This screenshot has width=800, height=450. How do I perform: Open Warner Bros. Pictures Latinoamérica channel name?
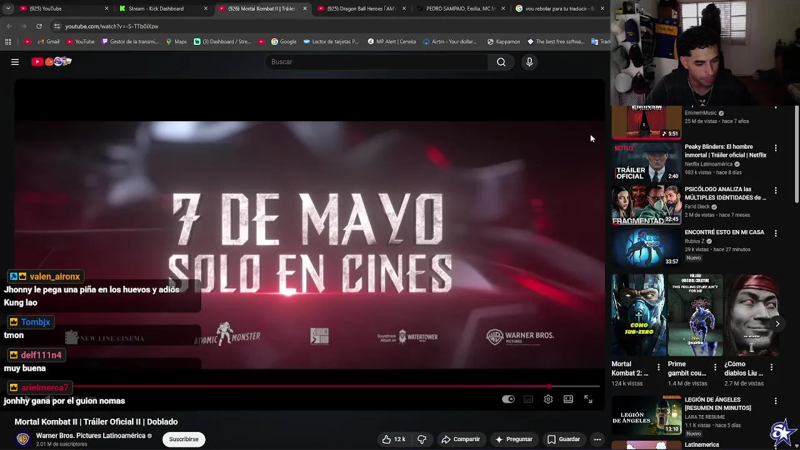pyautogui.click(x=91, y=436)
